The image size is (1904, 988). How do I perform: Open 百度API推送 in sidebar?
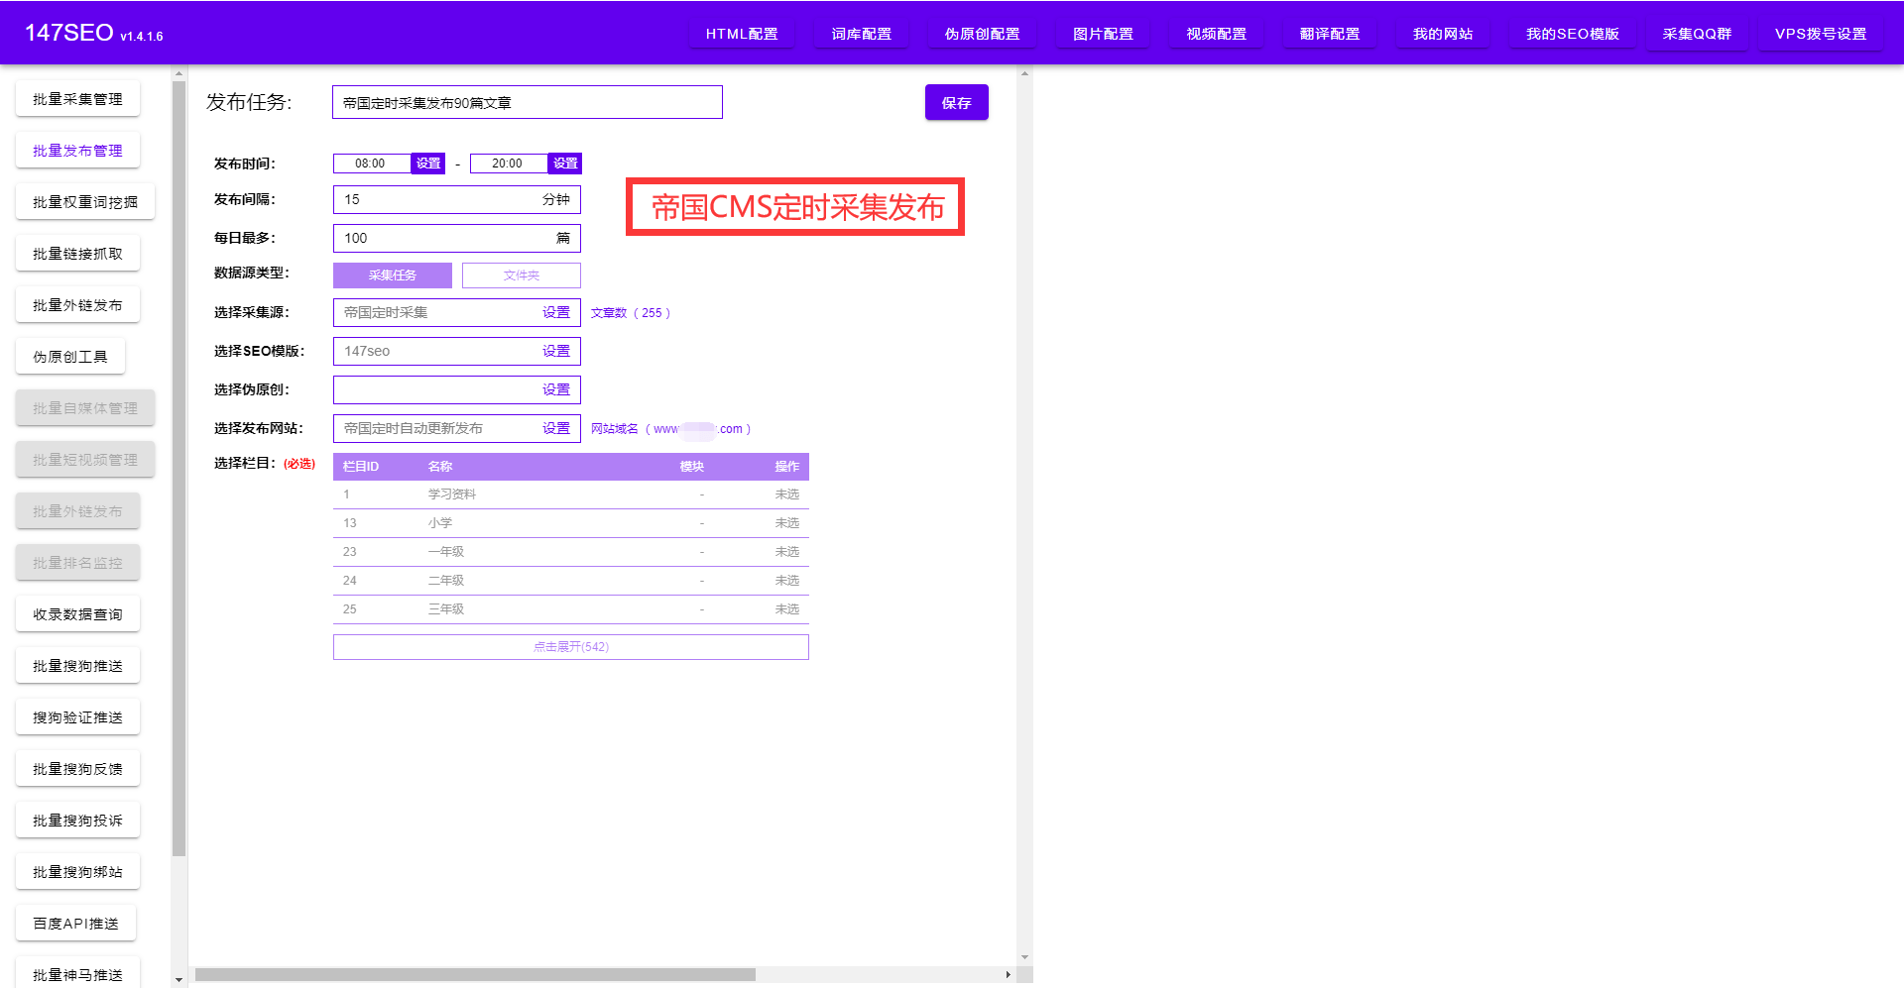[75, 924]
